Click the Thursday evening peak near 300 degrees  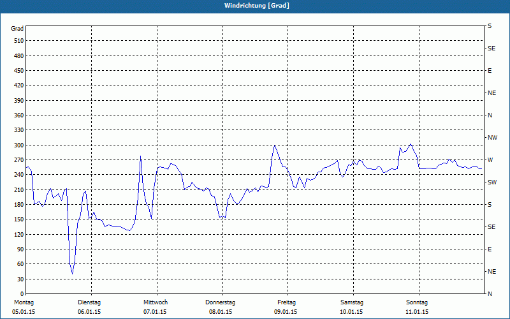click(x=275, y=145)
